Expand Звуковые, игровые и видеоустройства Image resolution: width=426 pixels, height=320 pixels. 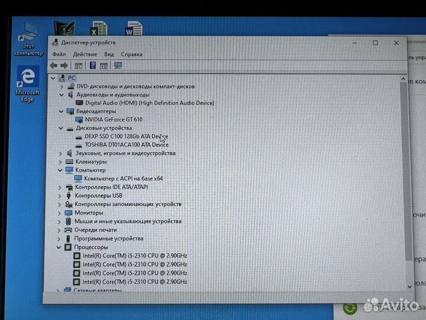pos(60,153)
